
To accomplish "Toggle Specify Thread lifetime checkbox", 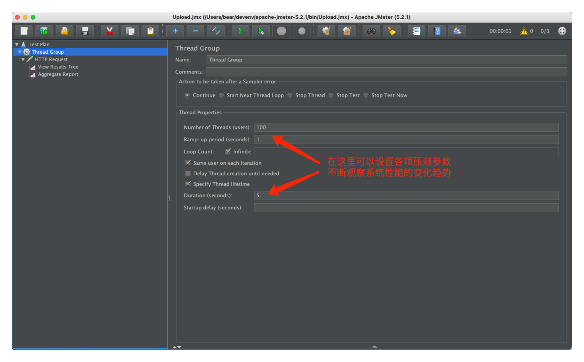I will pos(188,184).
